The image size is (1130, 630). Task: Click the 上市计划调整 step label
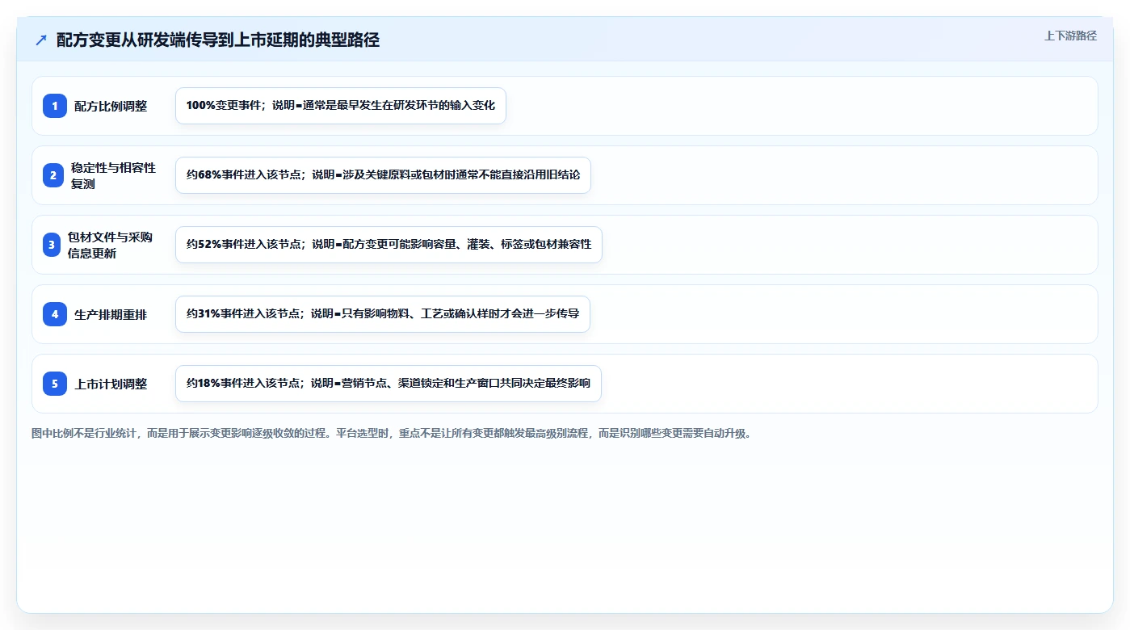click(x=111, y=384)
